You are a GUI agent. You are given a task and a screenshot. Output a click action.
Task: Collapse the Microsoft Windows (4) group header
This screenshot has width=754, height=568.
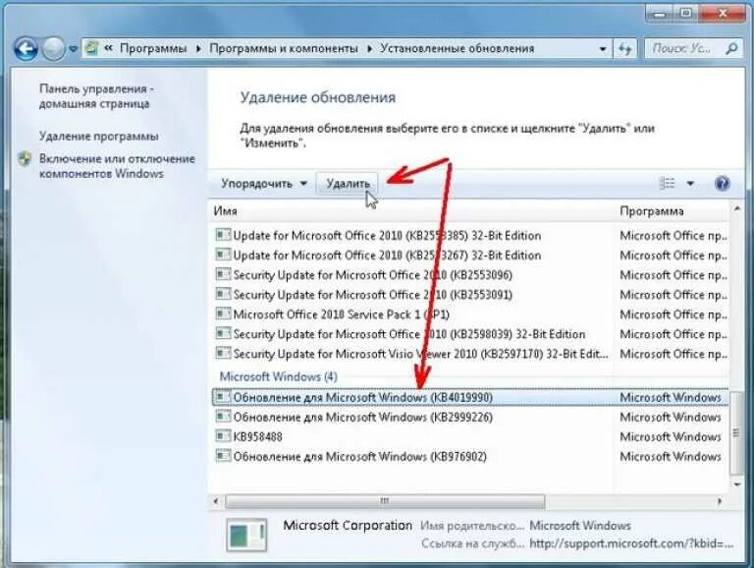pyautogui.click(x=279, y=376)
